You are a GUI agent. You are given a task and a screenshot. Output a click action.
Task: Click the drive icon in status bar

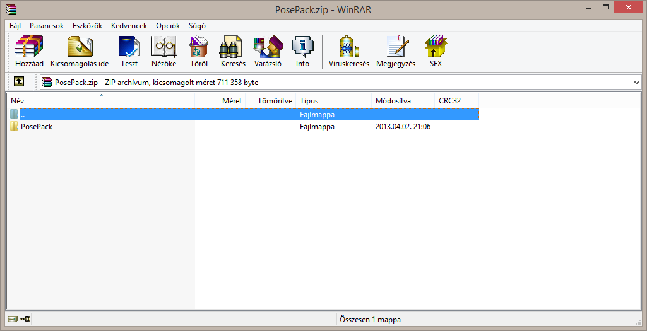pos(13,319)
